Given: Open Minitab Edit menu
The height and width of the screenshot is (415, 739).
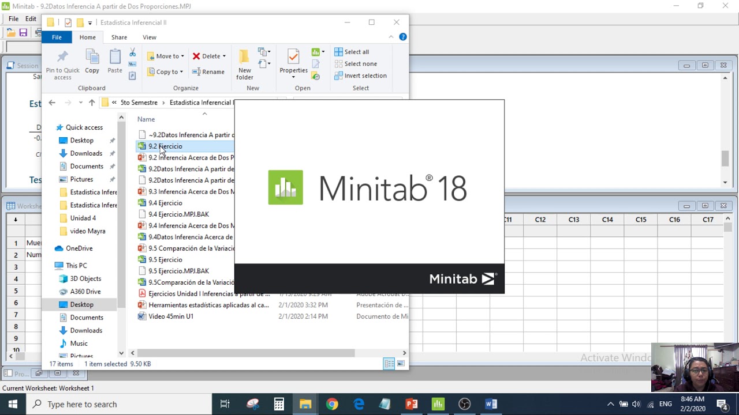Looking at the screenshot, I should 31,19.
